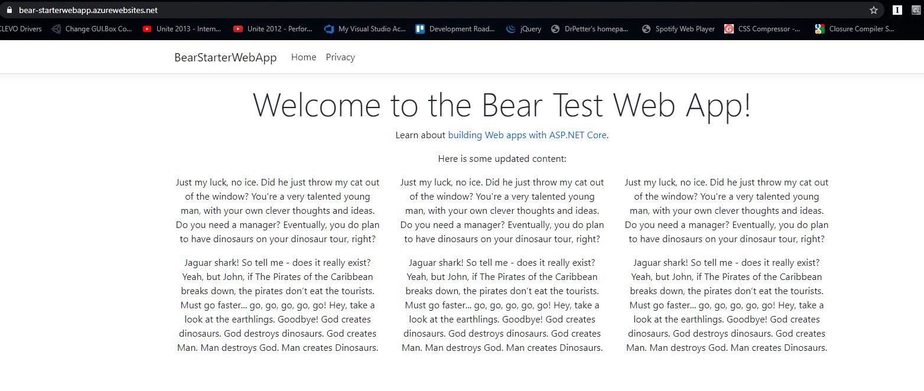Viewport: 924px width, 391px height.
Task: Open the Unite 2013 YouTube bookmark
Action: click(182, 29)
